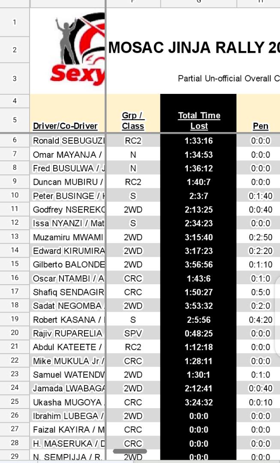Click the Total Time Lost header
280x463 pixels.
click(x=199, y=121)
